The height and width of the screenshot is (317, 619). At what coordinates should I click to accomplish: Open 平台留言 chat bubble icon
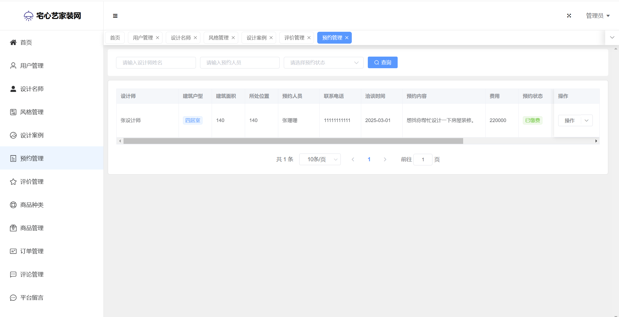[x=13, y=298]
